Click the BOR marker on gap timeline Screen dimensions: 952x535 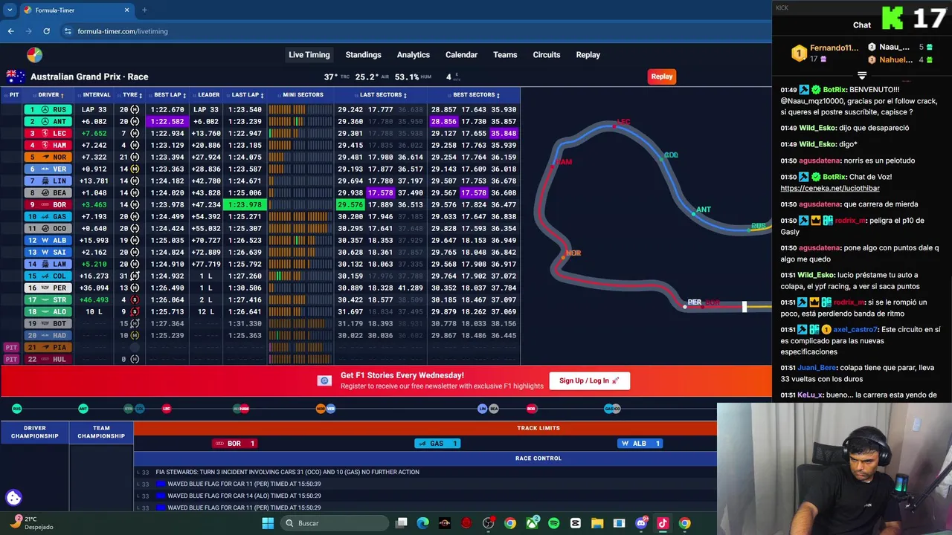coord(531,409)
